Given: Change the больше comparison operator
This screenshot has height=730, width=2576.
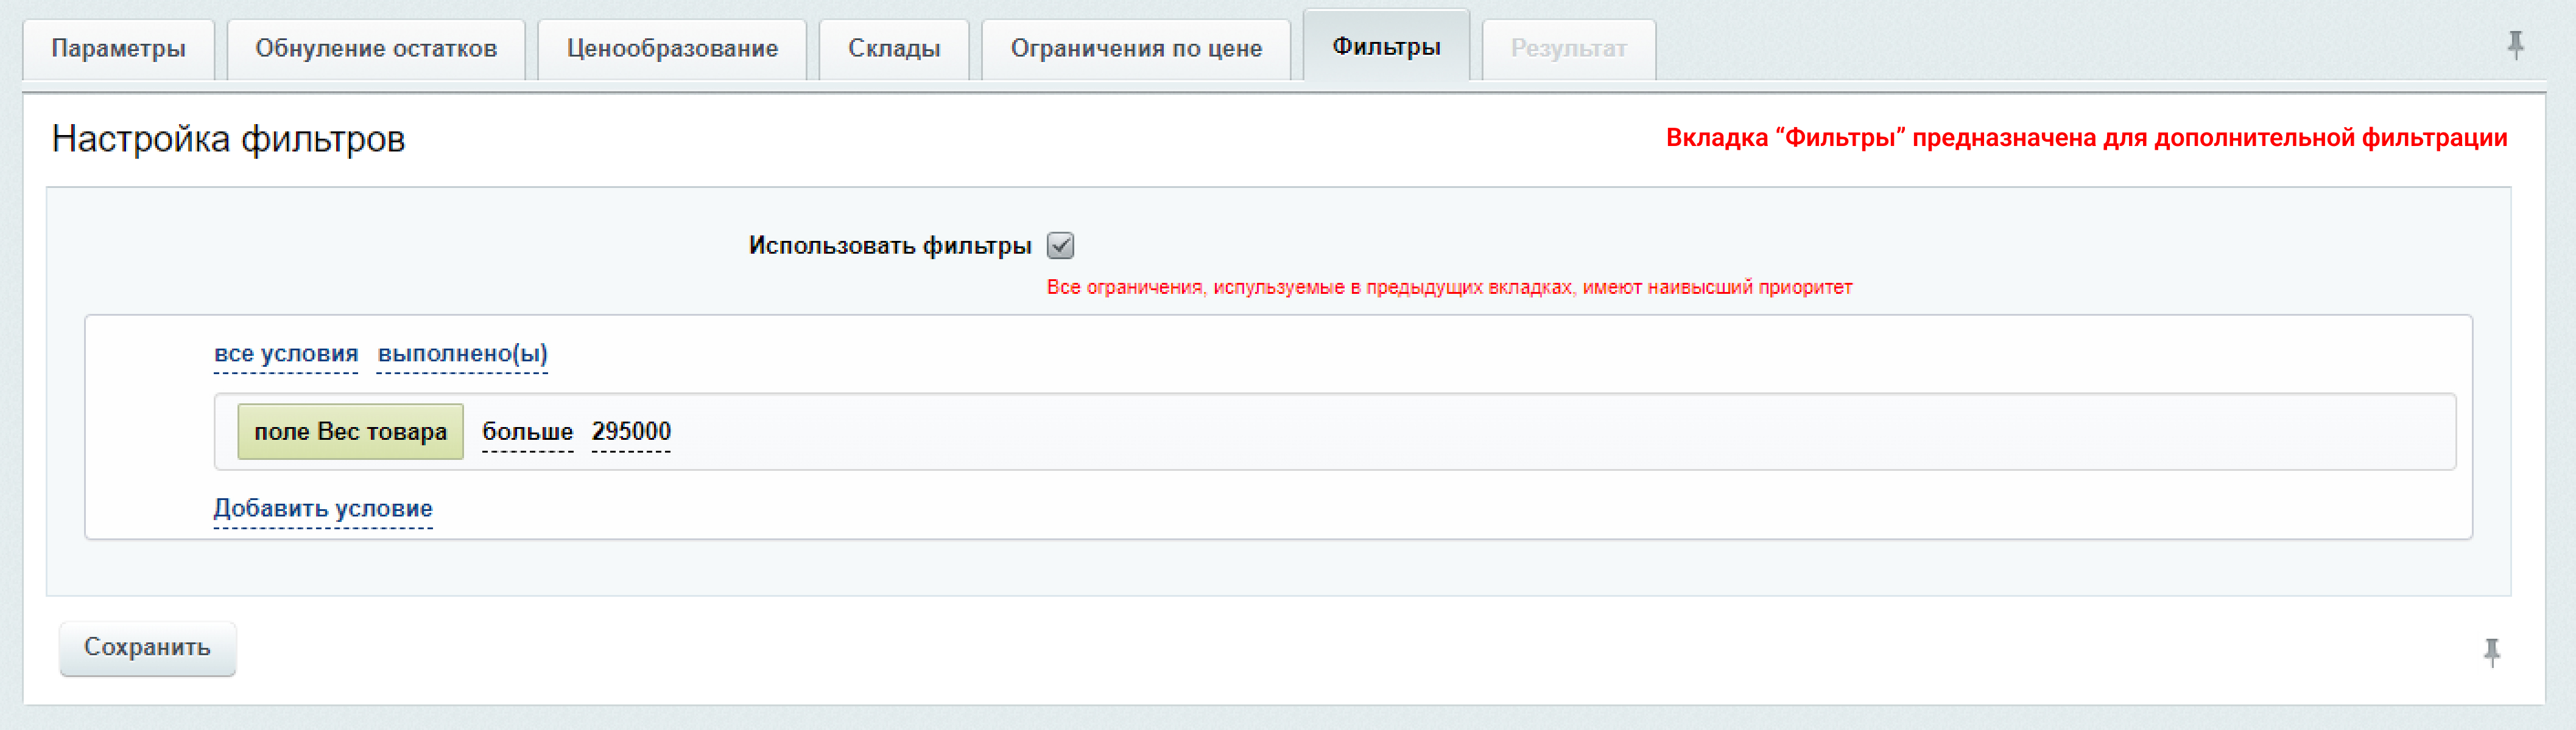Looking at the screenshot, I should click(x=527, y=433).
